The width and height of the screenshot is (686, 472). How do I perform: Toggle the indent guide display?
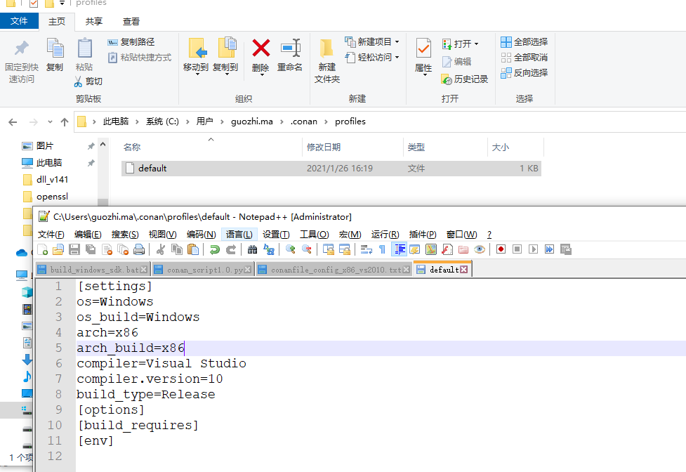400,250
